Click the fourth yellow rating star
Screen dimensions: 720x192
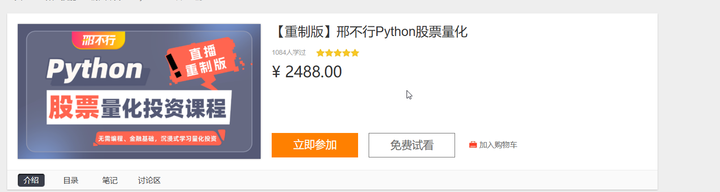point(346,53)
